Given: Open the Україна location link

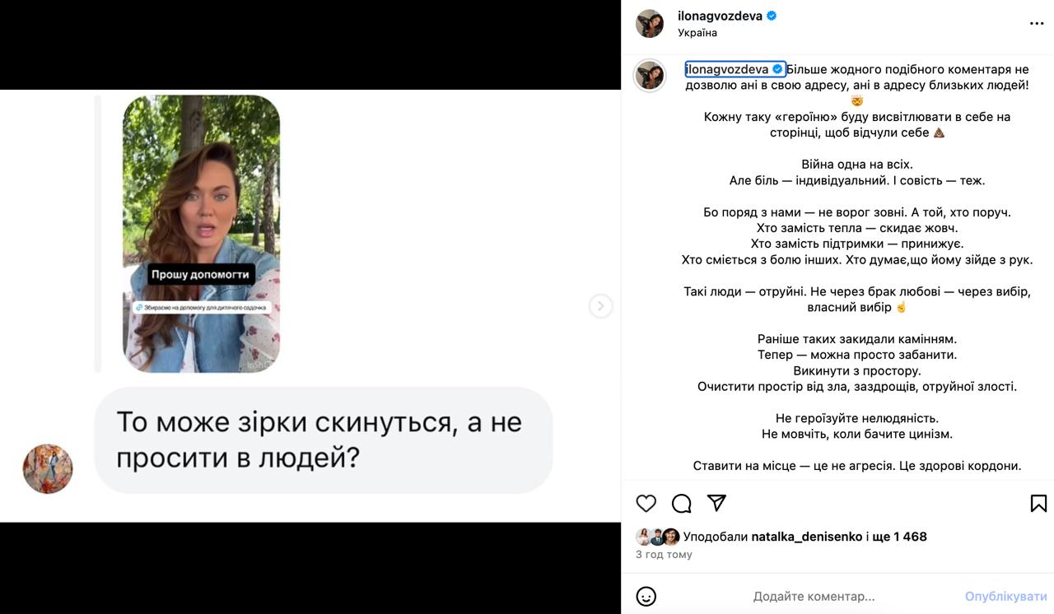Looking at the screenshot, I should [x=697, y=33].
